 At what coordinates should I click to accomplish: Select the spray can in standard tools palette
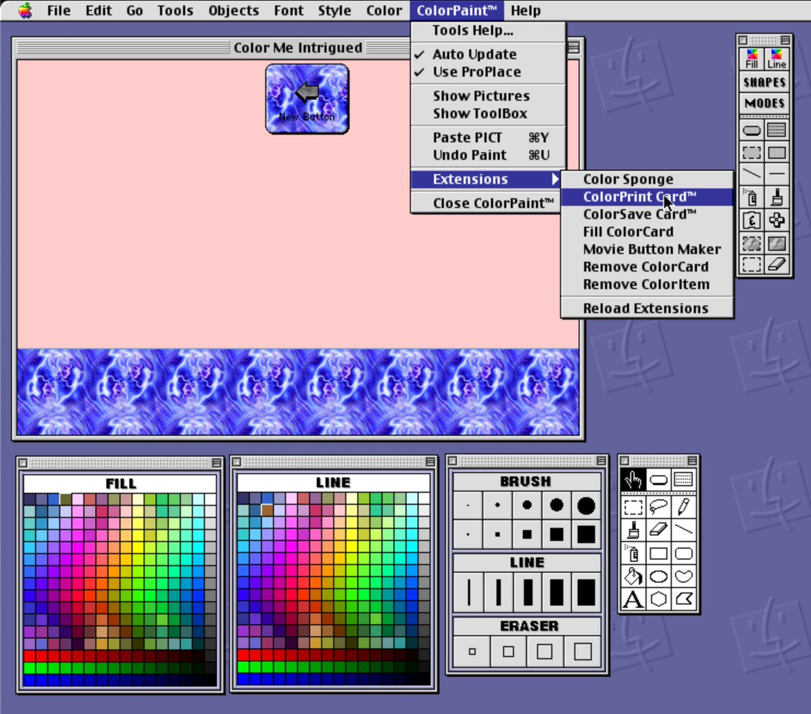click(x=633, y=554)
